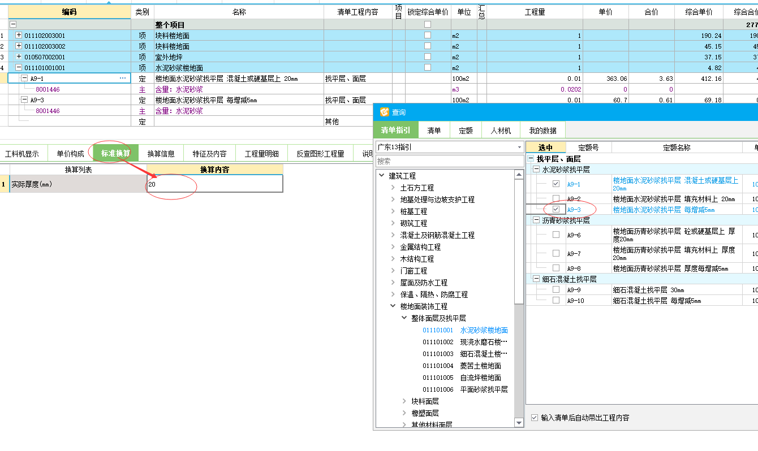This screenshot has width=758, height=451.
Task: Click tree scrollbar up arrow
Action: tap(519, 175)
